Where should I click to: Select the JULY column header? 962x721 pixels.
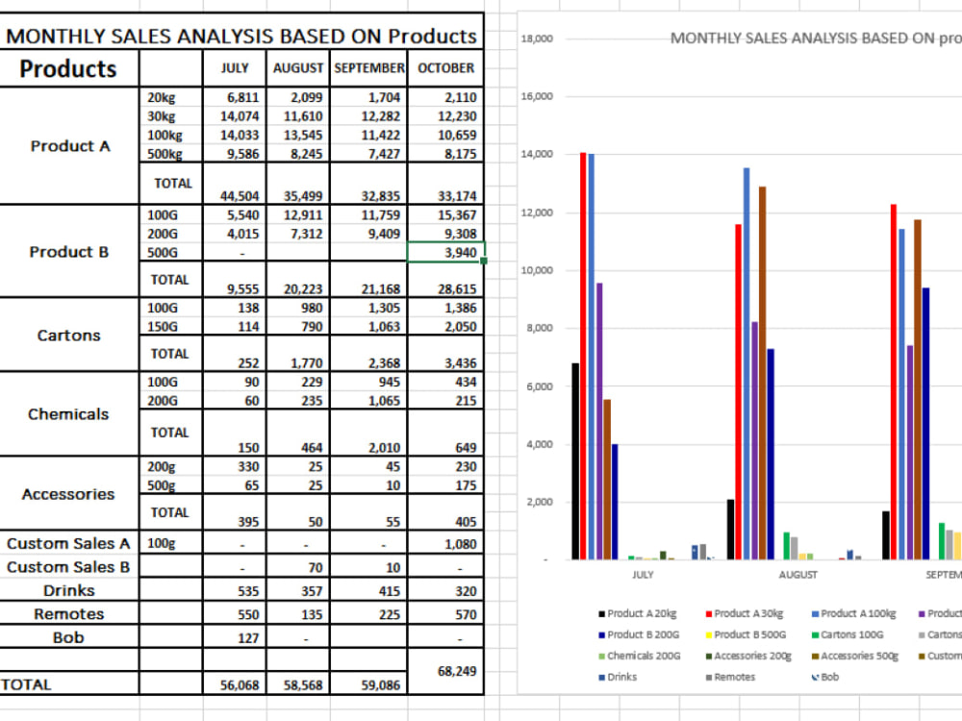click(x=235, y=68)
